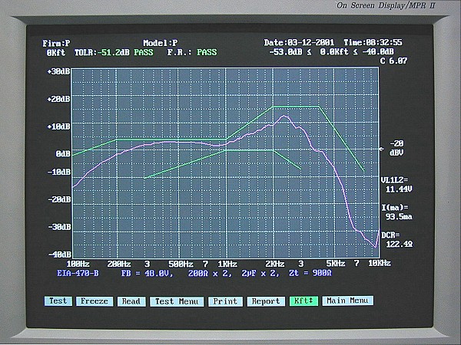Select the F.R. label
This screenshot has width=461, height=345.
coord(179,52)
